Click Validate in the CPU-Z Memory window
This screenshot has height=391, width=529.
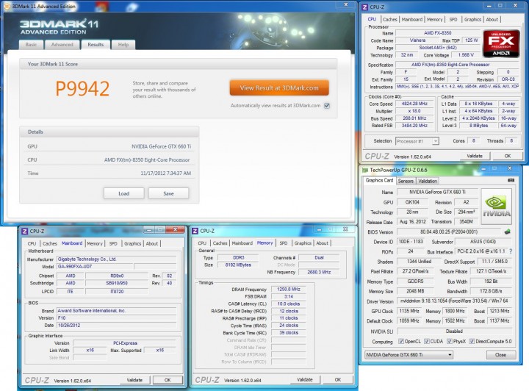coord(305,380)
